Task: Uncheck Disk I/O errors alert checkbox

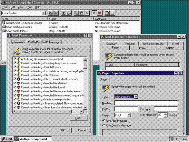Action: (15, 67)
